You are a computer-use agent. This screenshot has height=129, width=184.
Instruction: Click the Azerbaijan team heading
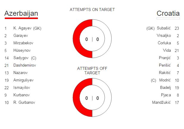coord(21,13)
